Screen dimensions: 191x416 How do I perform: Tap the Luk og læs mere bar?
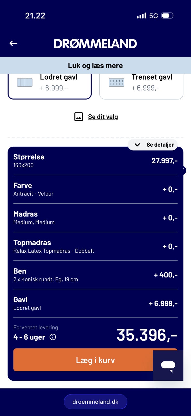[x=95, y=66]
